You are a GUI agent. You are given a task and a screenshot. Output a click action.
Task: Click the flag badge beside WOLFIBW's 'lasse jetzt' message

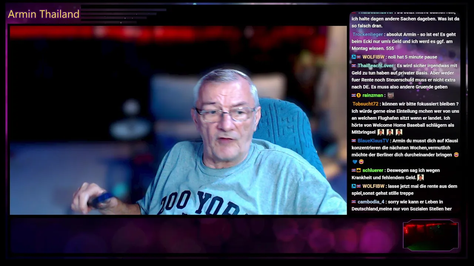[x=358, y=186]
